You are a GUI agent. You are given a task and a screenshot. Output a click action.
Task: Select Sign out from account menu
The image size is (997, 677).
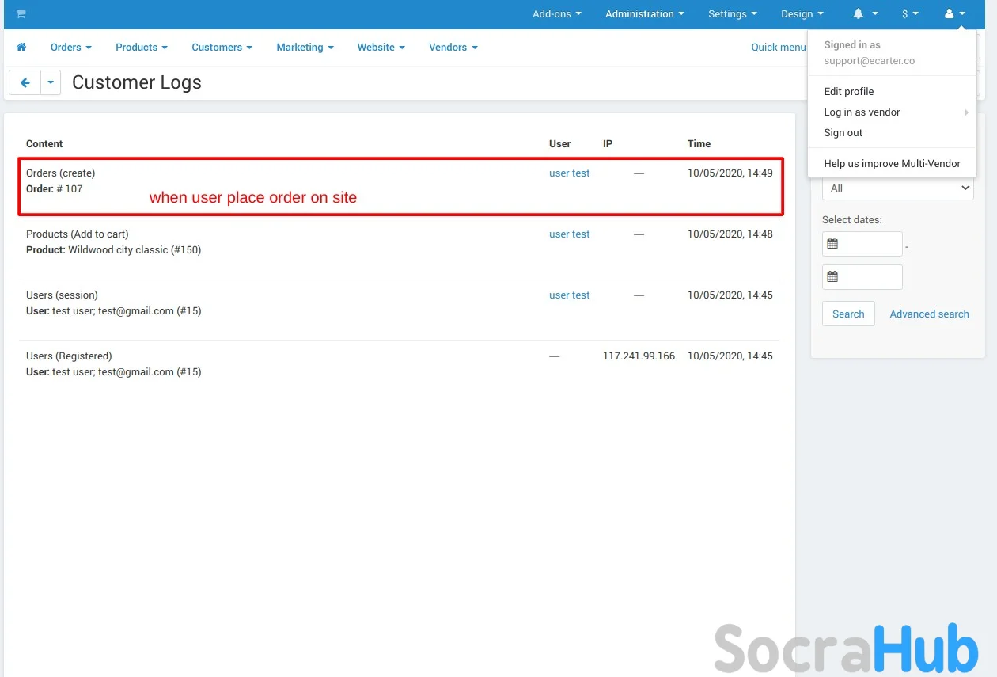pyautogui.click(x=843, y=133)
